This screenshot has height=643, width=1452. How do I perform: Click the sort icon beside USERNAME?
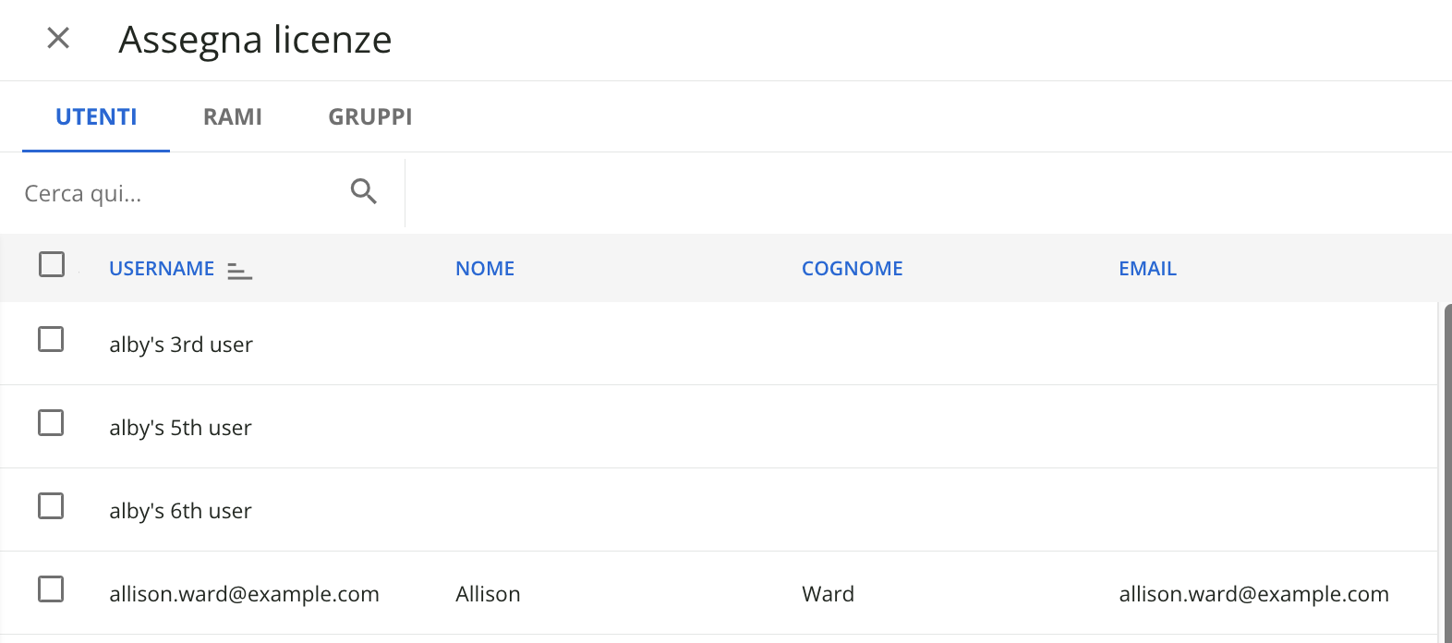pyautogui.click(x=240, y=270)
